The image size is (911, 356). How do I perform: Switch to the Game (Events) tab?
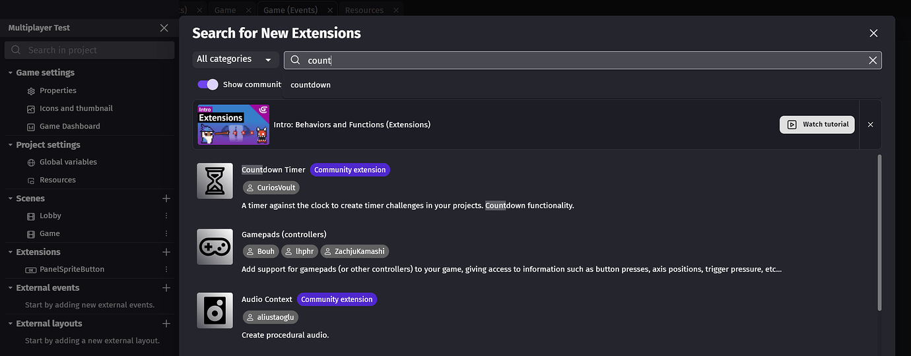click(290, 10)
